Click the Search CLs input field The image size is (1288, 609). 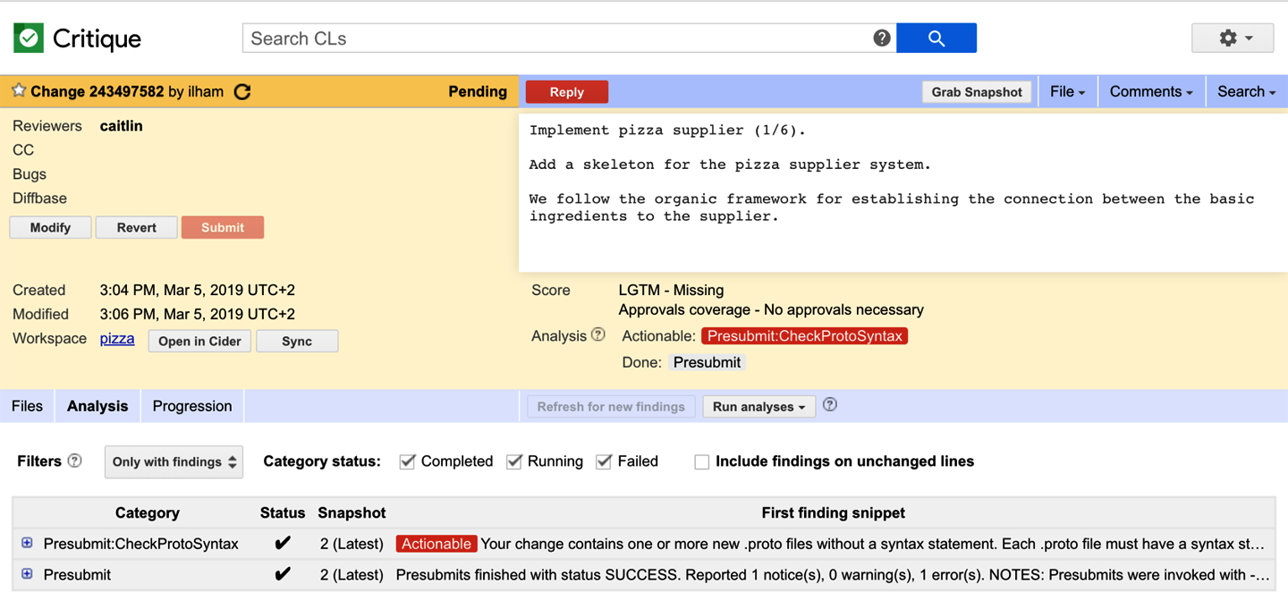coord(555,38)
